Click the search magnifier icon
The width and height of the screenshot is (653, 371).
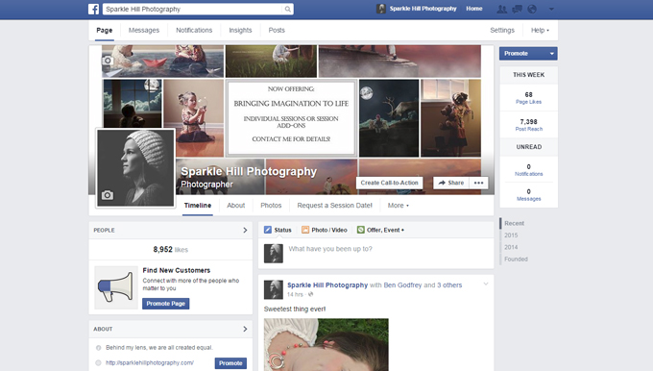pos(287,10)
